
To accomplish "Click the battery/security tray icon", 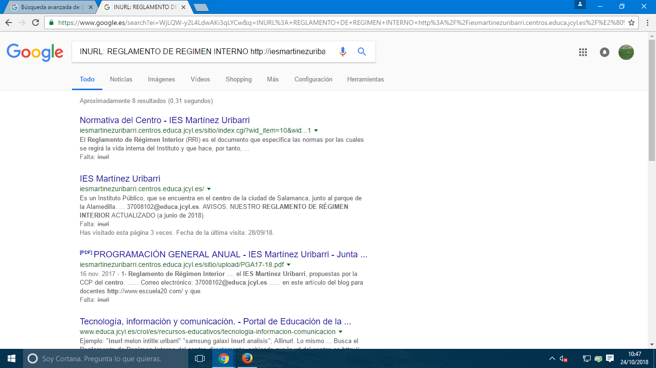I will point(598,358).
